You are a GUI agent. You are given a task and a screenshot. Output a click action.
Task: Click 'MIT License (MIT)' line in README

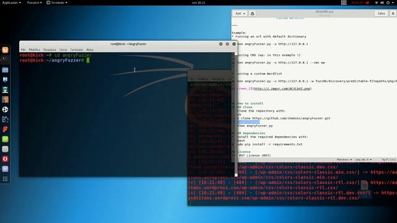pos(254,155)
